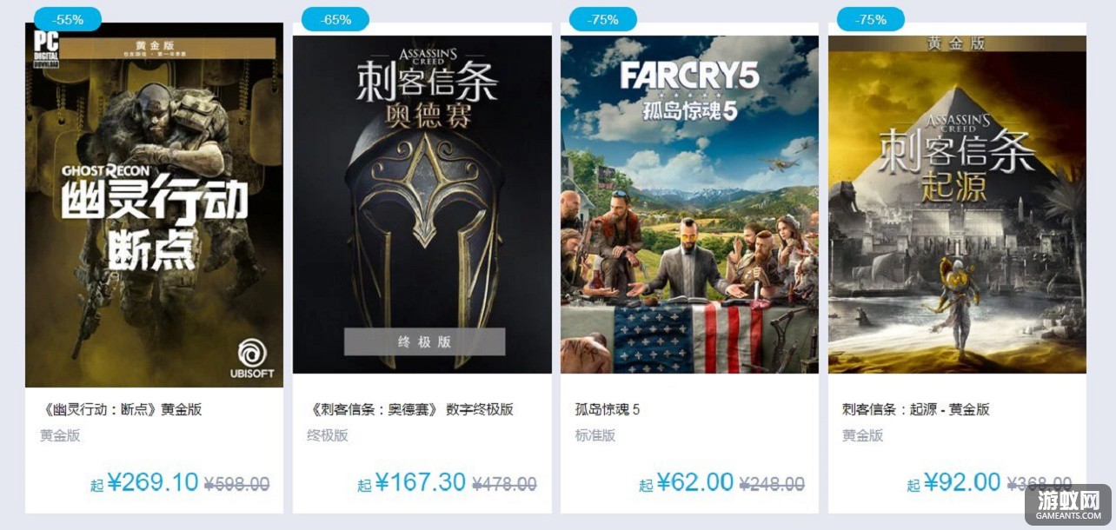1116x530 pixels.
Task: Click the 终极版 banner on Odyssey cover
Action: [x=424, y=341]
